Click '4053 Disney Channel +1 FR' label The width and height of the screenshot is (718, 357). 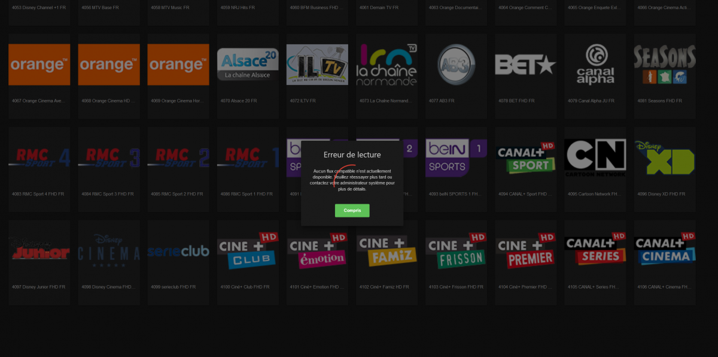pos(39,7)
